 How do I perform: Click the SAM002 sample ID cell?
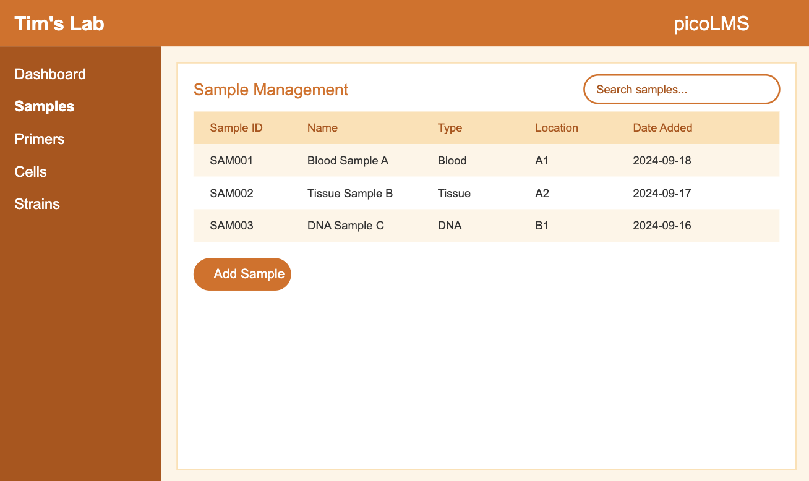tap(231, 194)
